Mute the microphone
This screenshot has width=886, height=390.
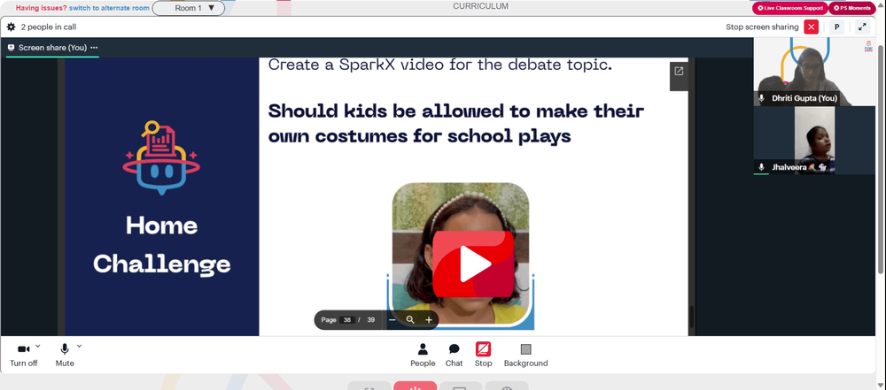65,355
